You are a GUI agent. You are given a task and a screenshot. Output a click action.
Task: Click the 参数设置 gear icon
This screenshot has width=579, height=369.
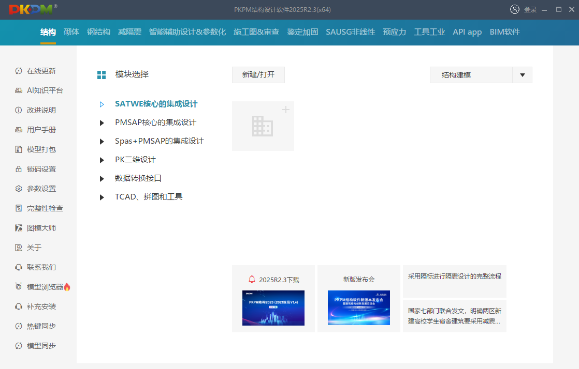[19, 189]
